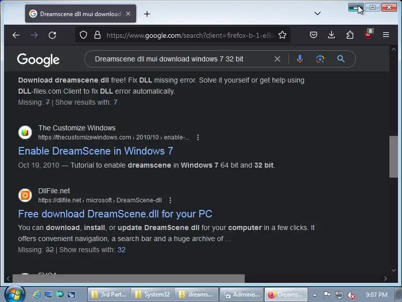Show hidden system tray icons

pyautogui.click(x=315, y=295)
